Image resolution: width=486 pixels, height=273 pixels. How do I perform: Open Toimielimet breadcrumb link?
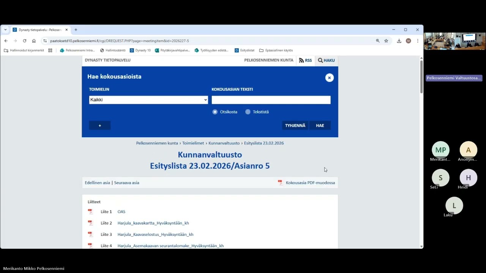point(193,143)
